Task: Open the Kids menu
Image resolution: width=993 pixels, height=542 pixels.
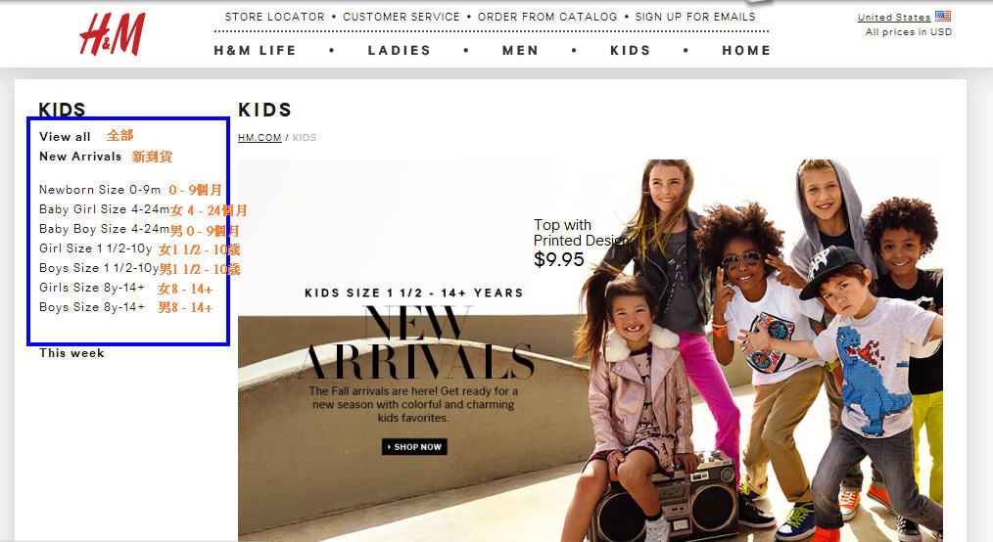Action: click(631, 50)
